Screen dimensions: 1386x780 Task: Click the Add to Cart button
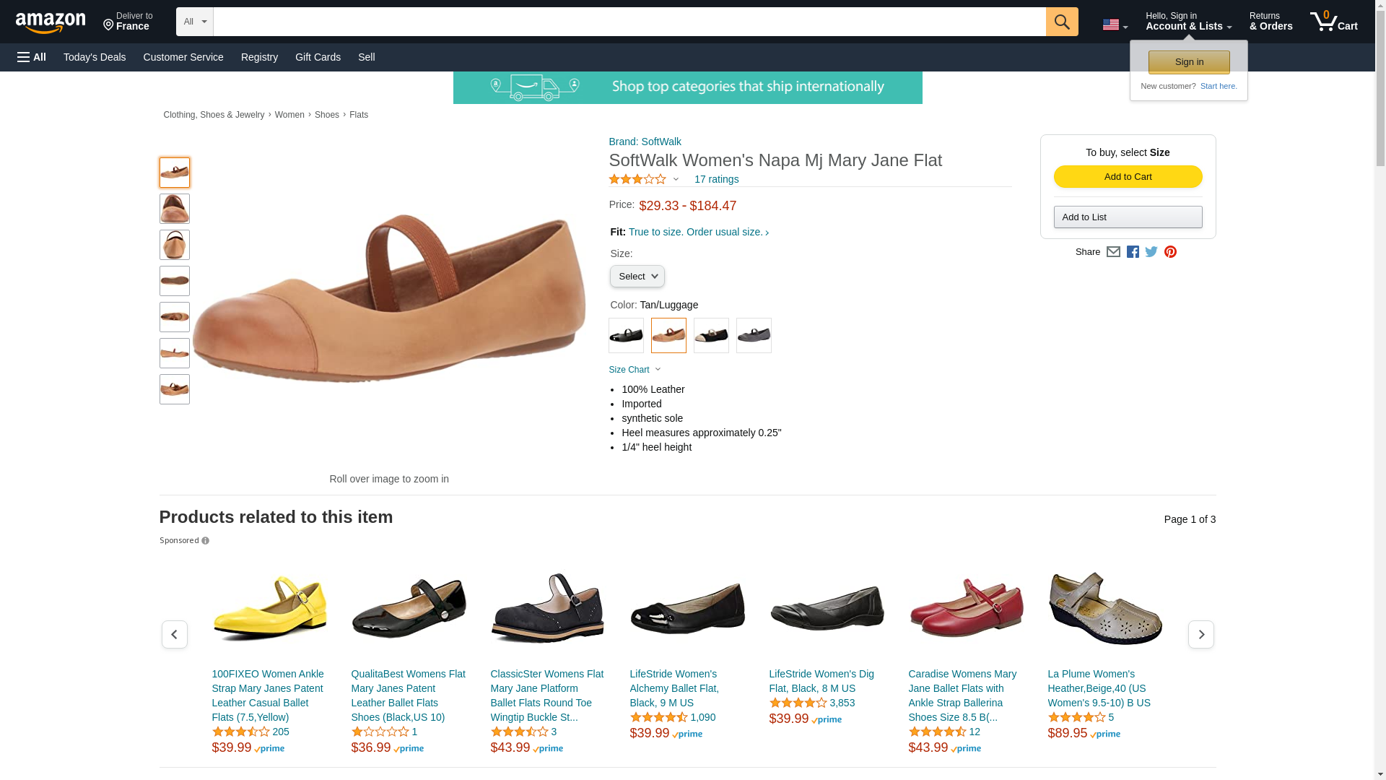click(x=1128, y=177)
